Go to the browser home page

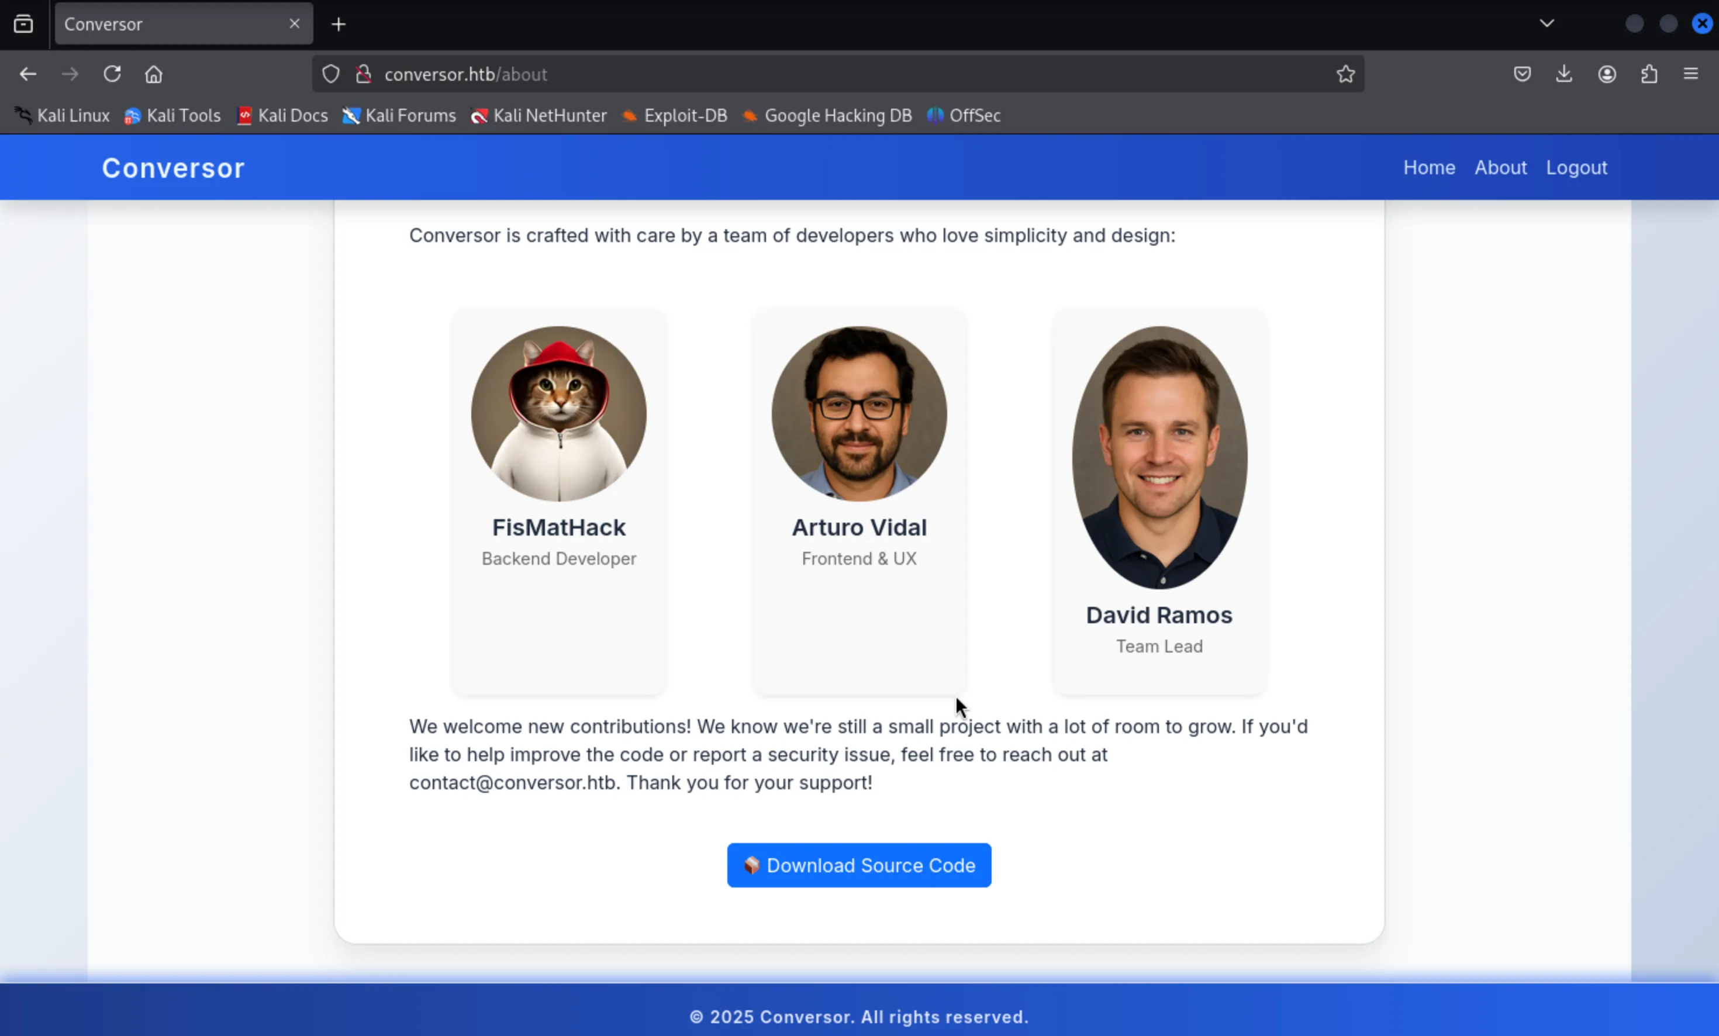[x=153, y=74]
